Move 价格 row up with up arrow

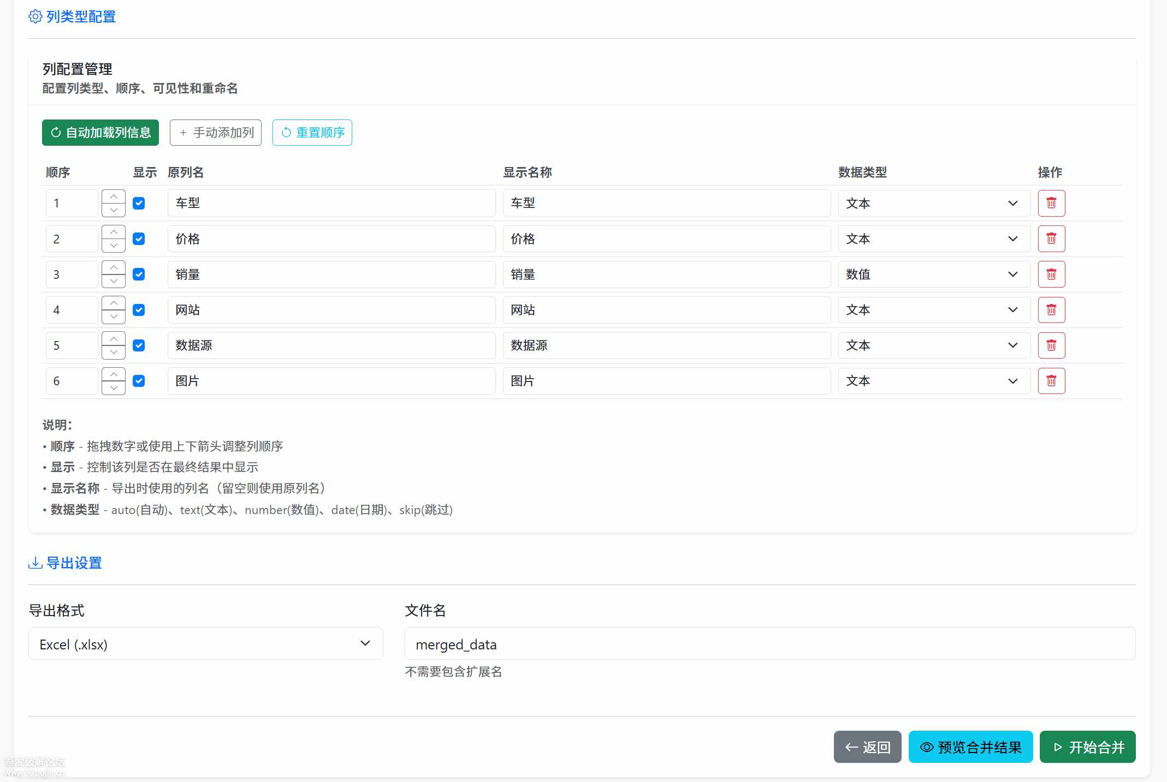[114, 232]
